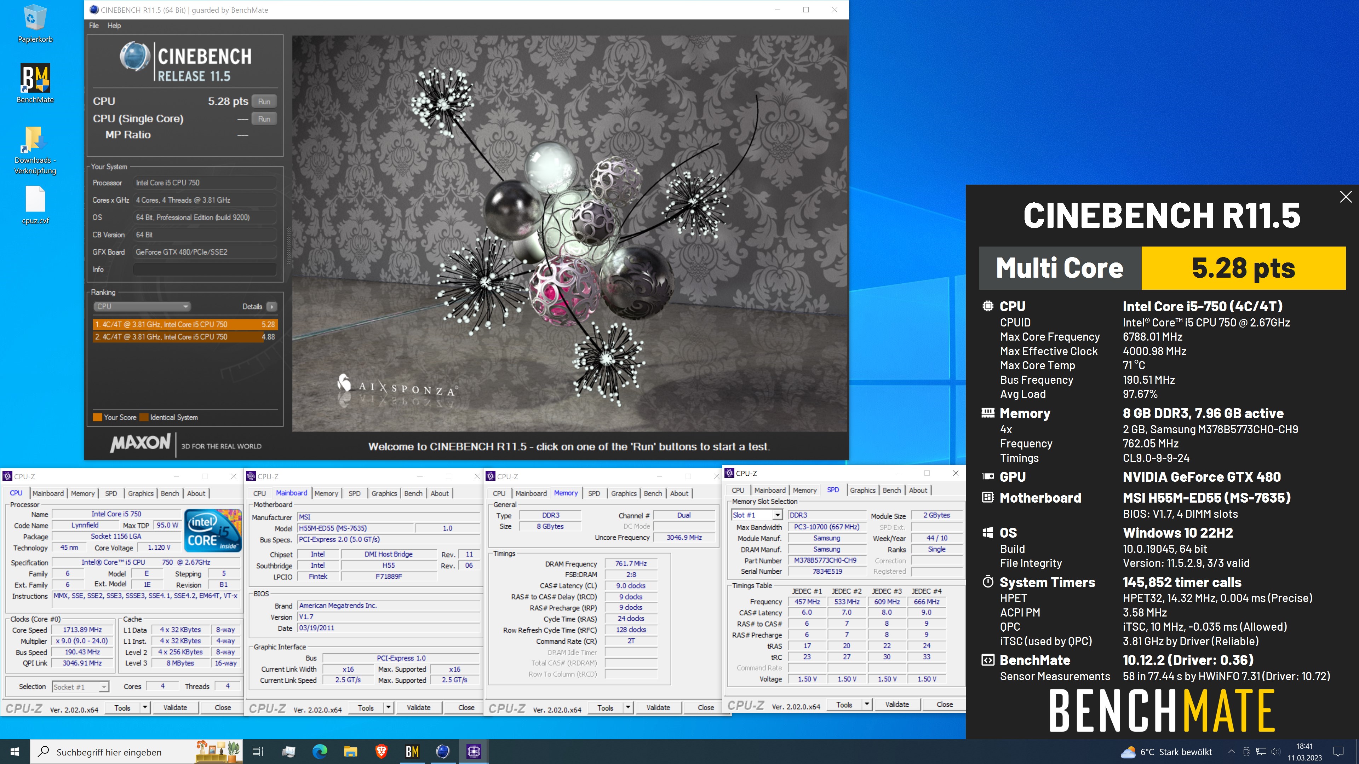1359x764 pixels.
Task: Select ranking entry 2 with score 4.88
Action: 185,336
